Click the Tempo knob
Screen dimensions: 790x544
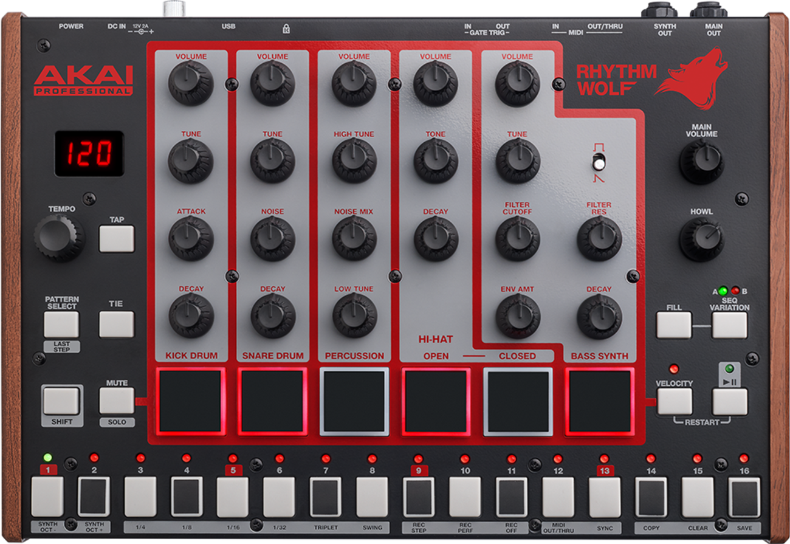(x=60, y=238)
